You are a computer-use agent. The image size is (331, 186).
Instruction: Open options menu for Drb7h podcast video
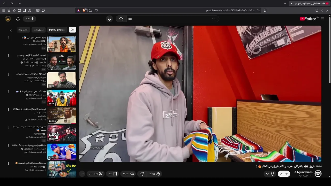coord(8,56)
